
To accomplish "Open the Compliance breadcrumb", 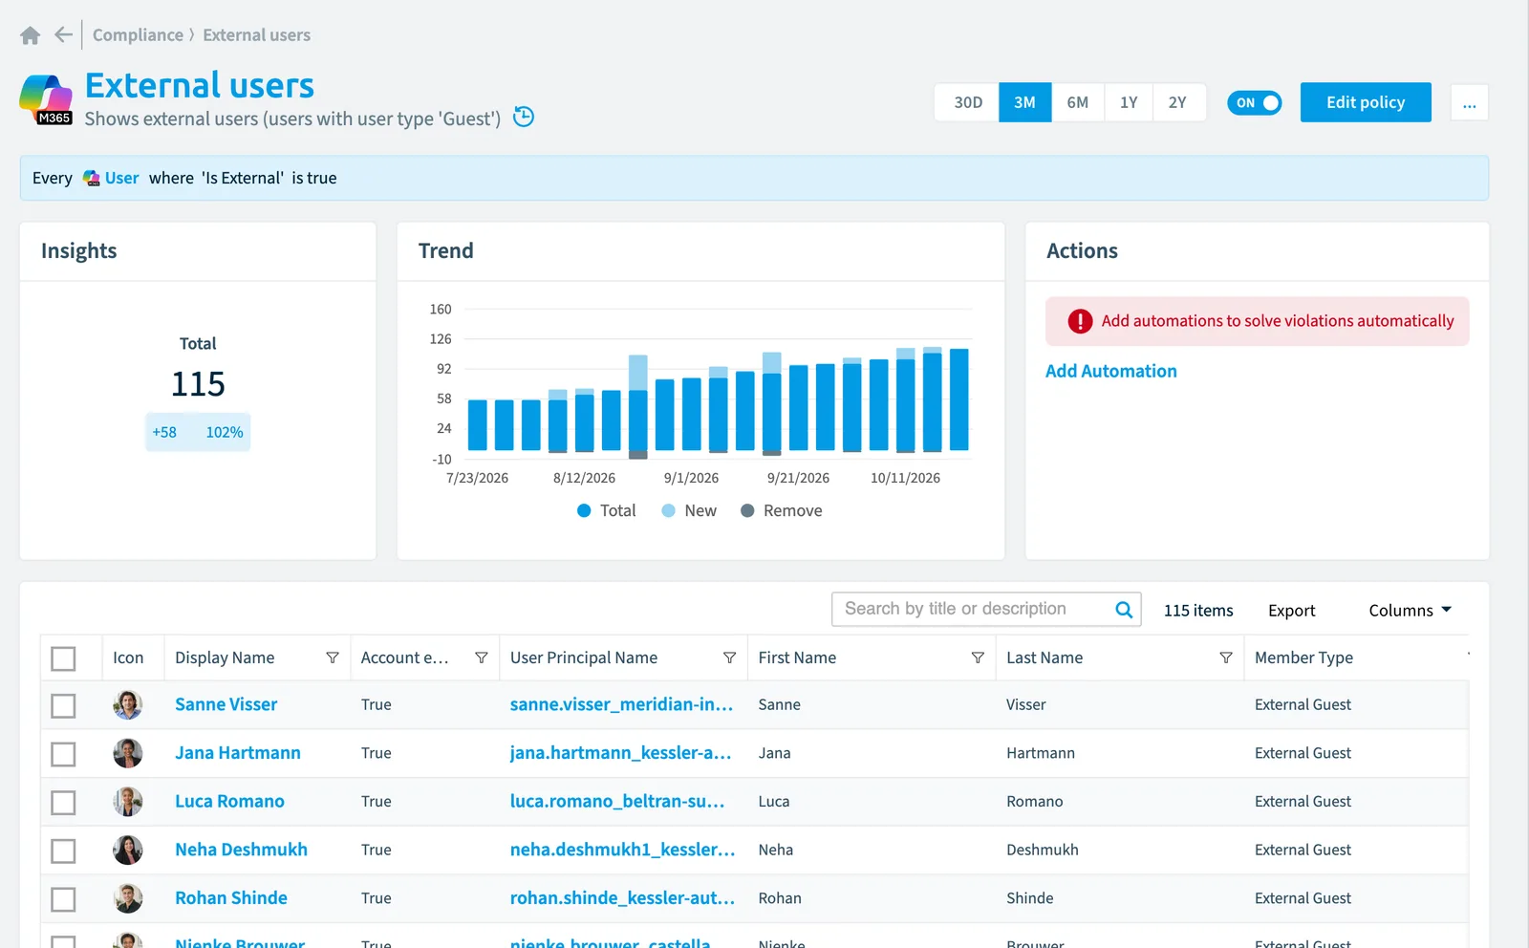I will (138, 35).
